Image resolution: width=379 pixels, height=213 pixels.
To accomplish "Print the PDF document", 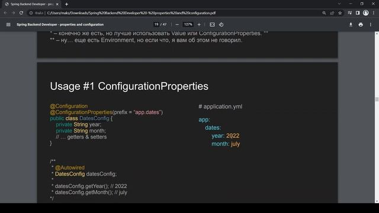I will coord(361,25).
